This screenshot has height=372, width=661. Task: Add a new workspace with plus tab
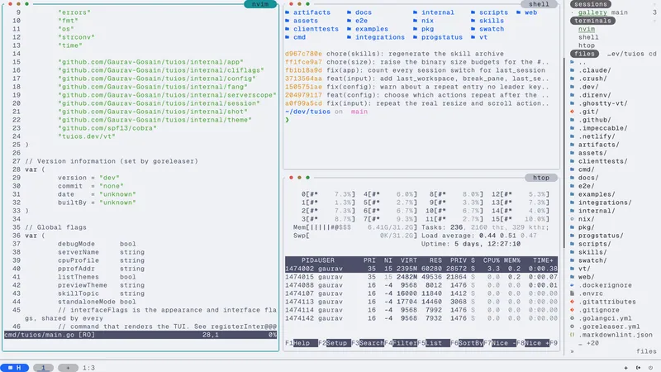click(x=68, y=368)
